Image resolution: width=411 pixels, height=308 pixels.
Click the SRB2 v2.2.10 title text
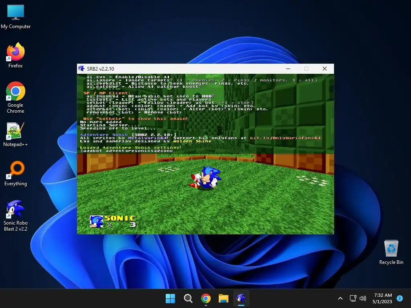[x=100, y=69]
